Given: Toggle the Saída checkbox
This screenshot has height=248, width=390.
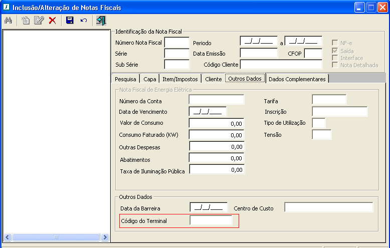Looking at the screenshot, I should (x=335, y=51).
